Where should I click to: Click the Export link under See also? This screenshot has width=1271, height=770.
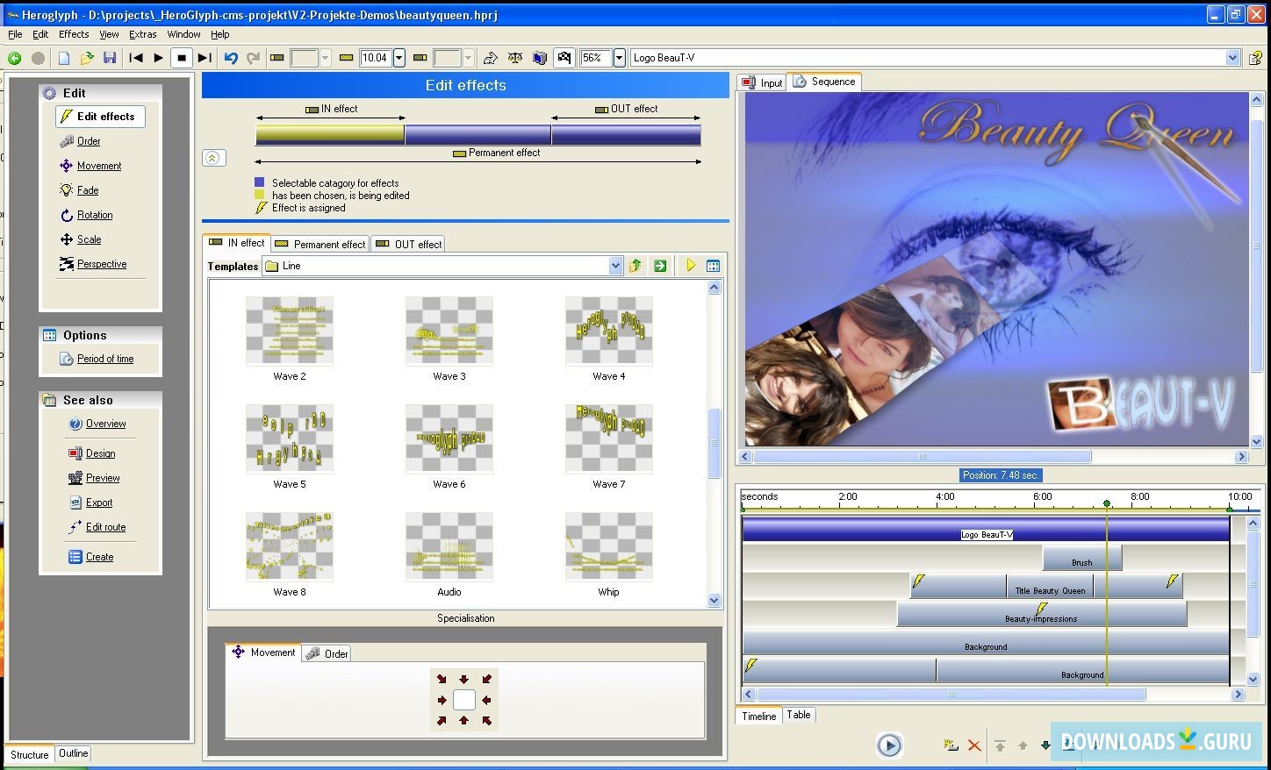(x=98, y=503)
